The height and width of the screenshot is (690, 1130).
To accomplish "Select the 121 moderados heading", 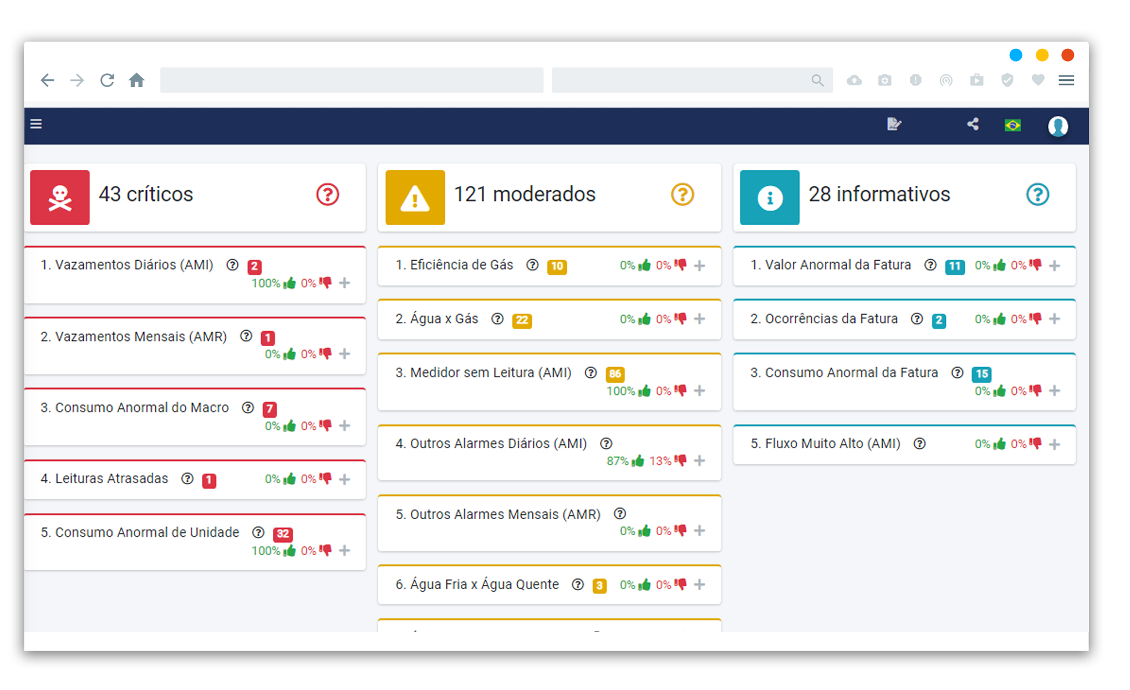I will coord(525,194).
